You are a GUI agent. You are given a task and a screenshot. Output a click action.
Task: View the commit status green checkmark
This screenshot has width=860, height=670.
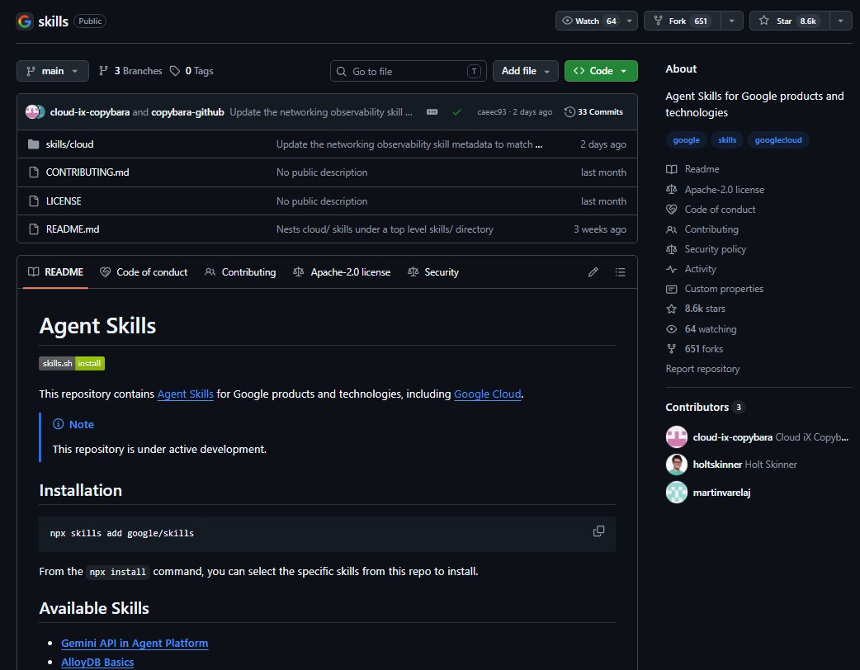457,112
